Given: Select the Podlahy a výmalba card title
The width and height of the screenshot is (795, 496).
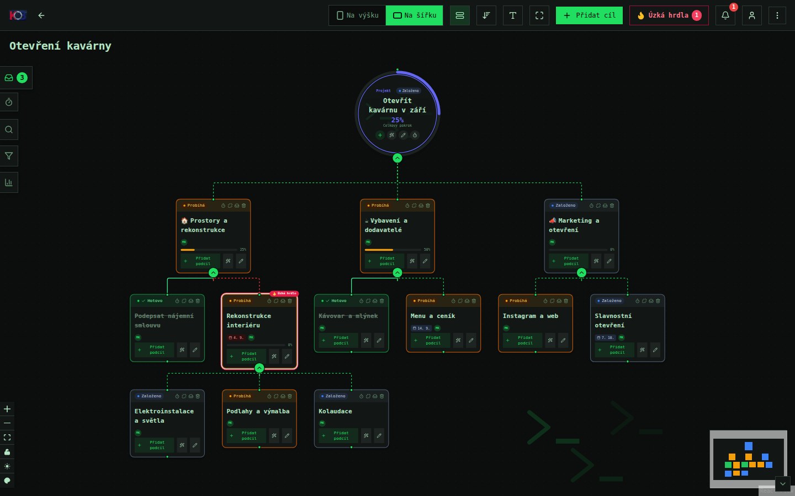Looking at the screenshot, I should pos(258,411).
